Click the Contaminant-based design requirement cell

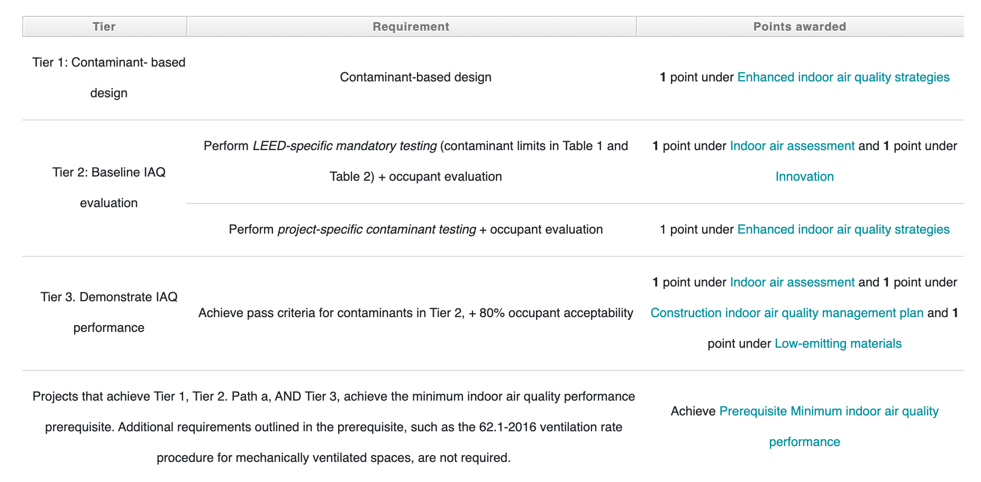click(x=416, y=77)
